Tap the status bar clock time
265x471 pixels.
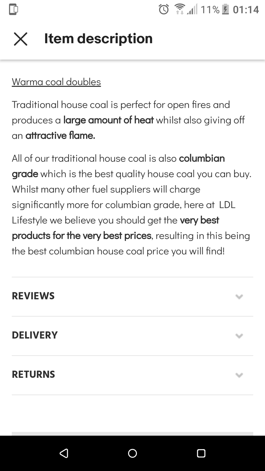click(246, 10)
